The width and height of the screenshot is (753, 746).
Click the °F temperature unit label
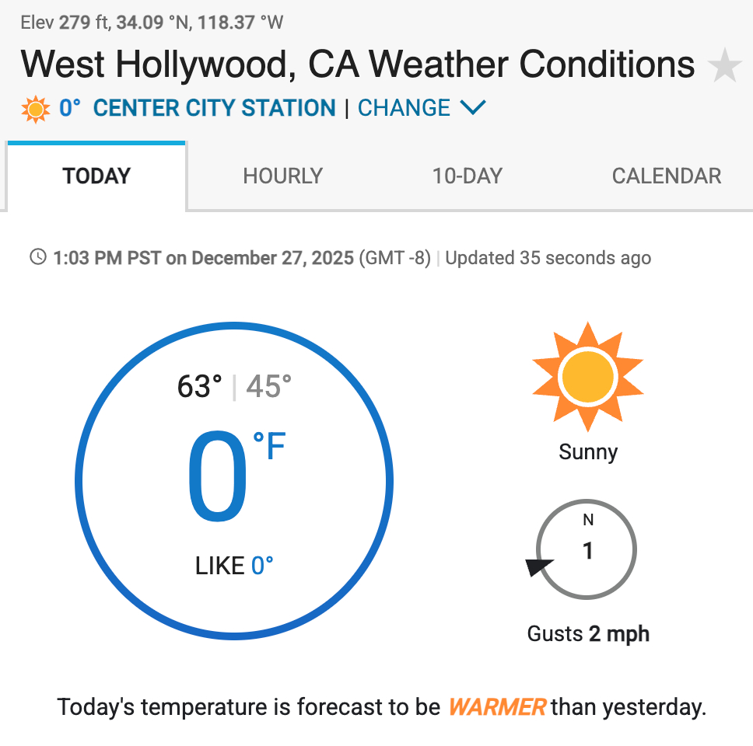click(x=269, y=448)
